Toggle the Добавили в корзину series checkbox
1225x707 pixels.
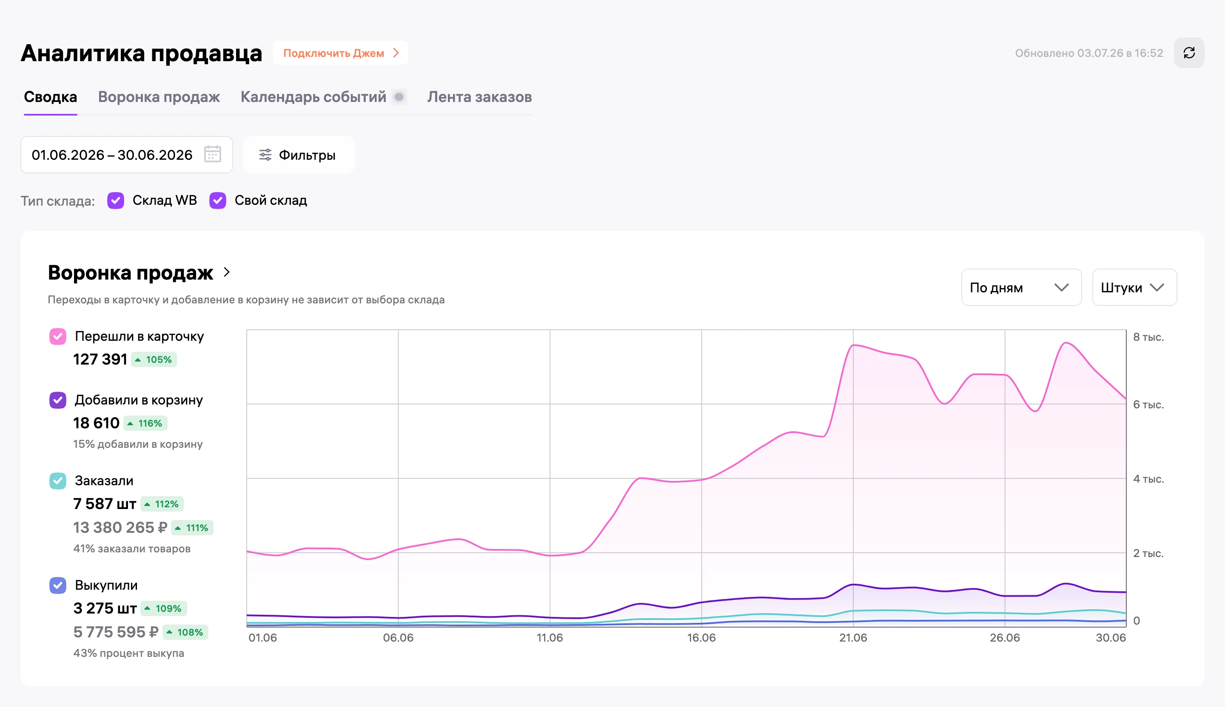coord(58,400)
